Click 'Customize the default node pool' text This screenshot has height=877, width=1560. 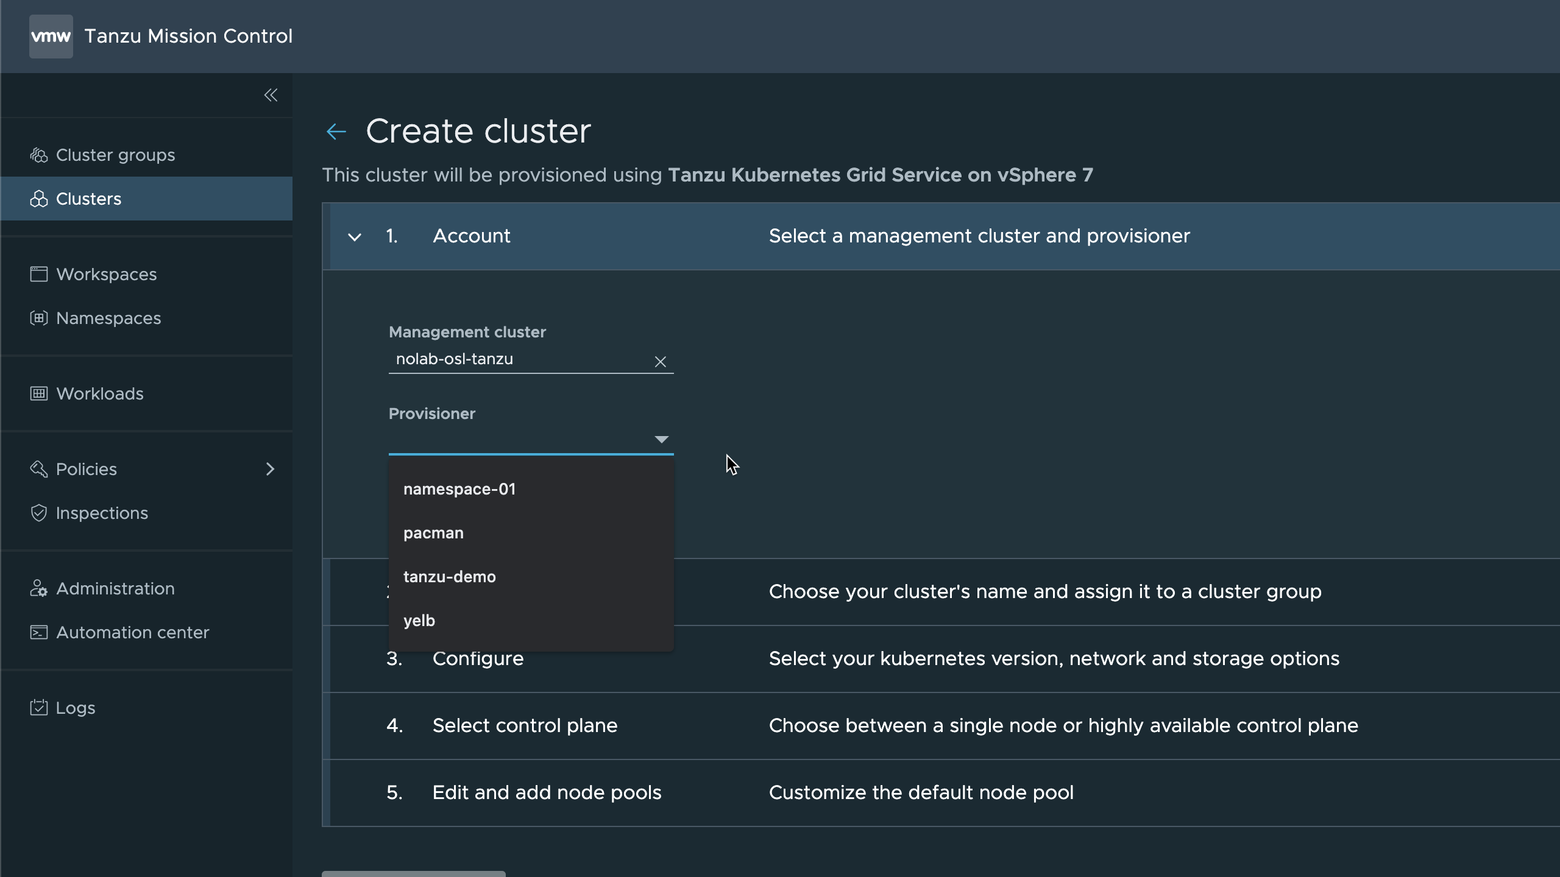click(921, 793)
